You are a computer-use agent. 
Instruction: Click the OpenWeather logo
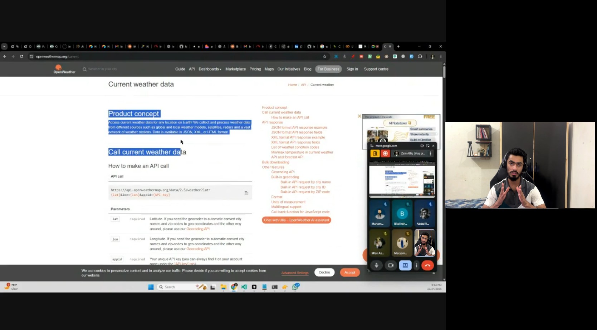[x=64, y=69]
